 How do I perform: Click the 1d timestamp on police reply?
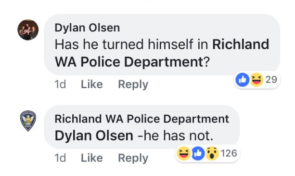[60, 158]
